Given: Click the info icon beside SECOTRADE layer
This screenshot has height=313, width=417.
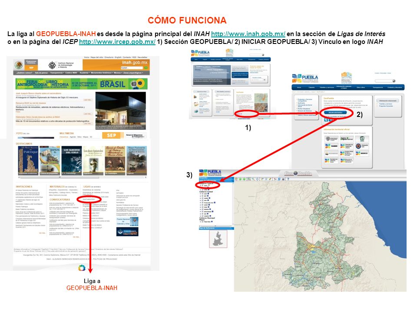Looking at the screenshot, I should (212, 212).
